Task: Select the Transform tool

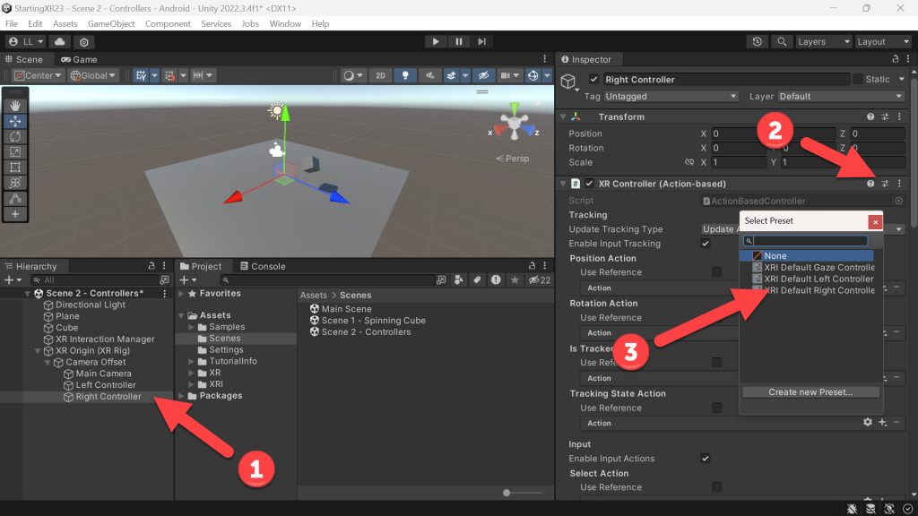Action: 15,183
